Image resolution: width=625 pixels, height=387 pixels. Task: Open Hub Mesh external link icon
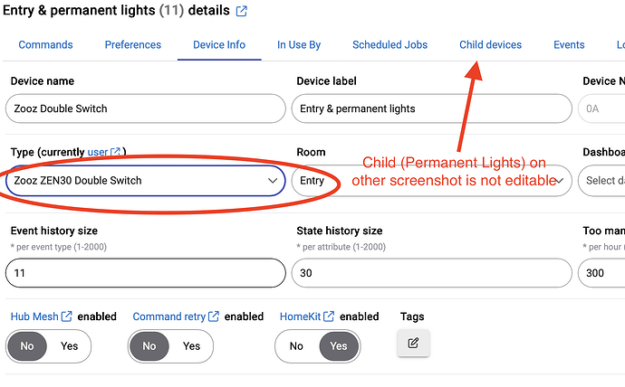pos(66,316)
